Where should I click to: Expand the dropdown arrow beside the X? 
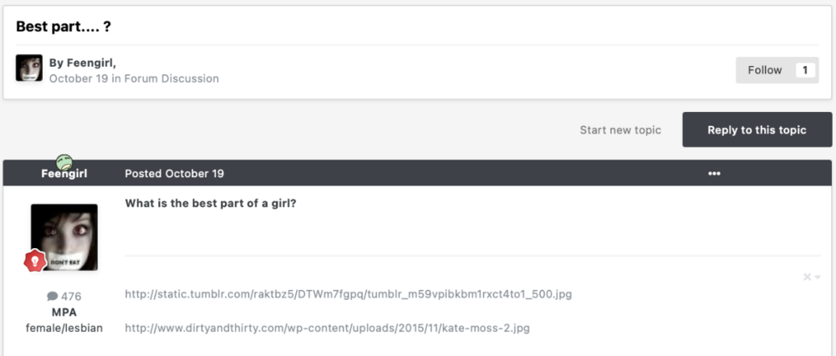(818, 277)
